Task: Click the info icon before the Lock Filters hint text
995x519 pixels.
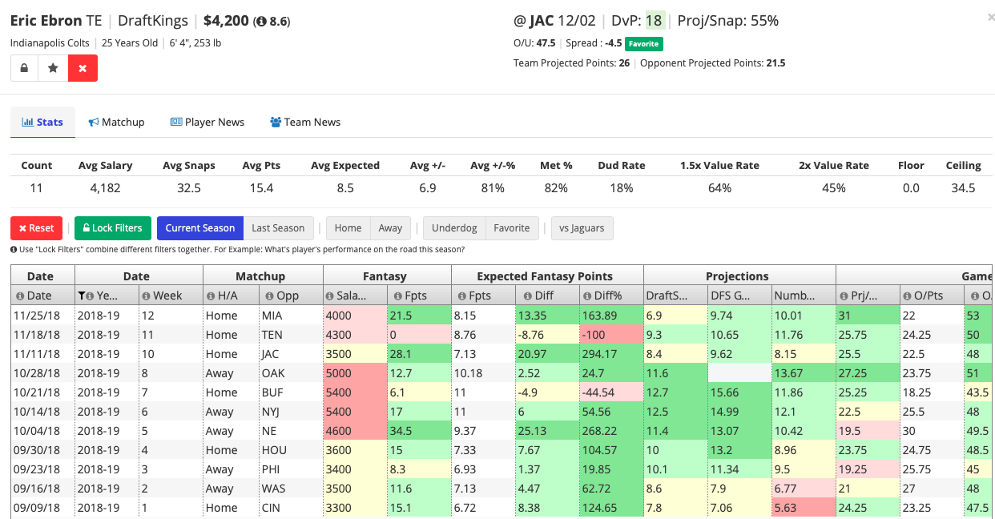Action: 14,249
